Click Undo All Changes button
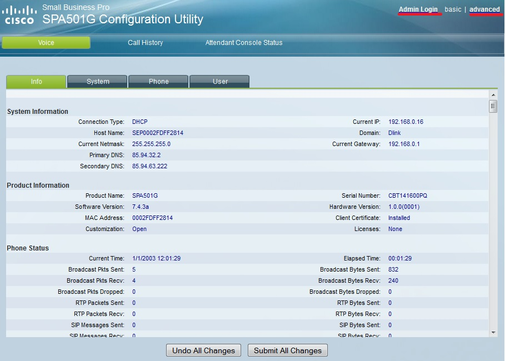 (x=203, y=350)
